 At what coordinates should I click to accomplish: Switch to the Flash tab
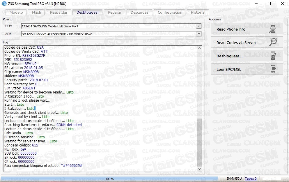click(36, 12)
